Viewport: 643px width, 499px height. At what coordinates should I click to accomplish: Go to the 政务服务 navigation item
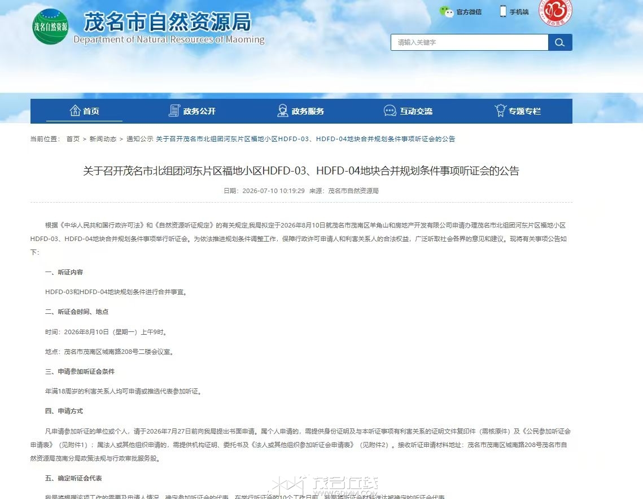(x=308, y=111)
